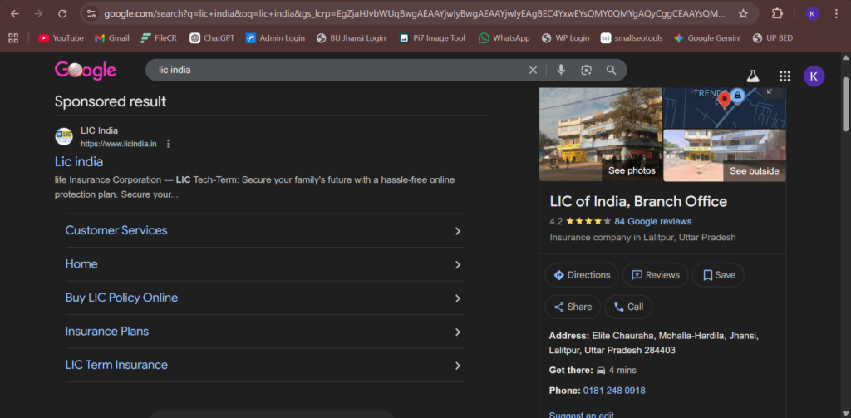The height and width of the screenshot is (418, 851).
Task: Open smallseotools bookmark
Action: [x=632, y=38]
